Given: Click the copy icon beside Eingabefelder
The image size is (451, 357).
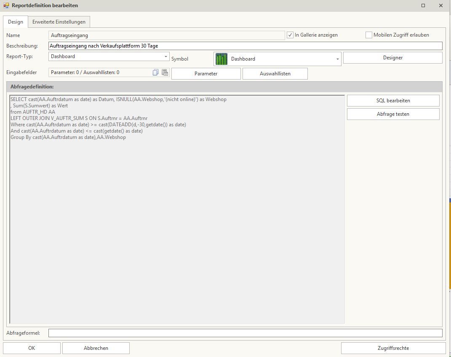Looking at the screenshot, I should point(155,72).
